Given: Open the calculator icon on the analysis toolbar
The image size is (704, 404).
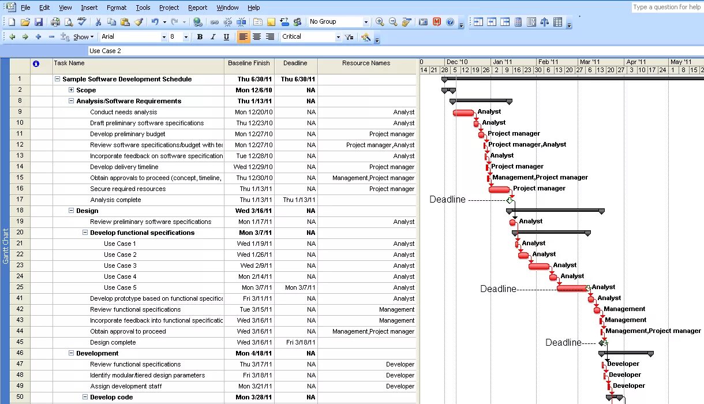Looking at the screenshot, I should 518,22.
